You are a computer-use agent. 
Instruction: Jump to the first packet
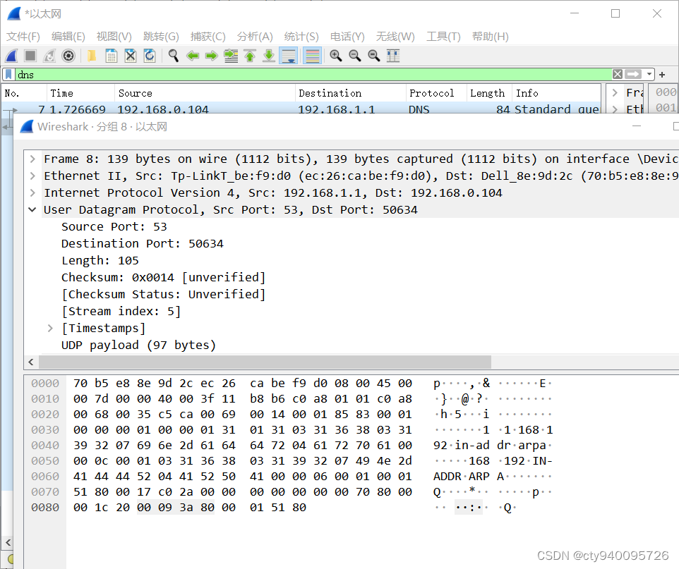pyautogui.click(x=250, y=56)
